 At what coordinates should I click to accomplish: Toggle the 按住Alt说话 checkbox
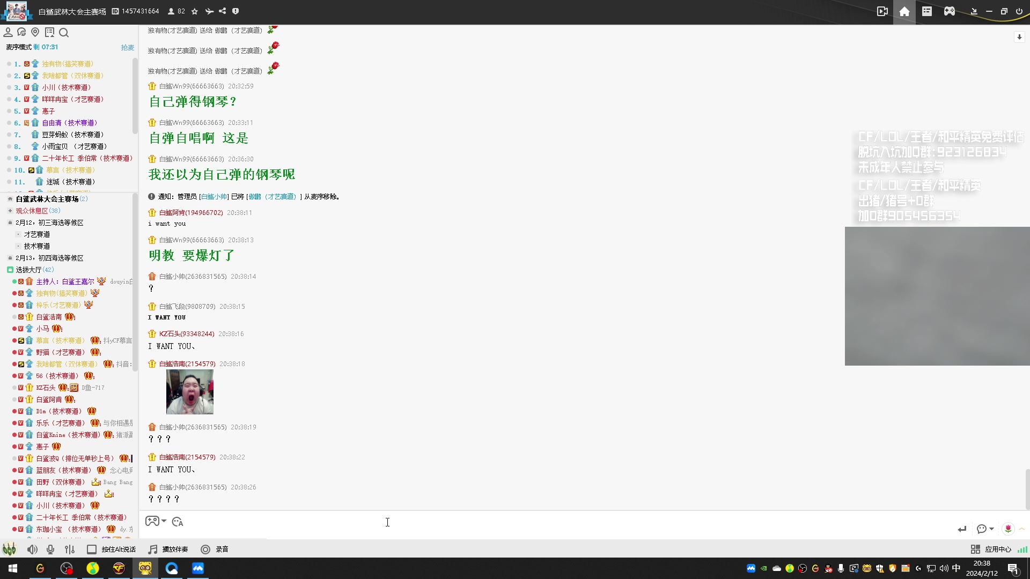92,550
